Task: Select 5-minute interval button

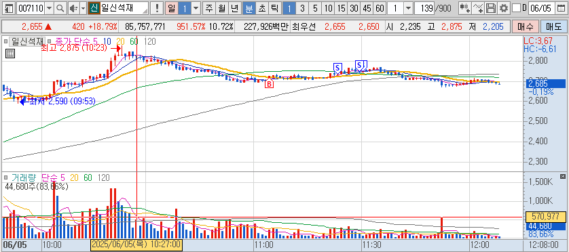Action: (315, 8)
